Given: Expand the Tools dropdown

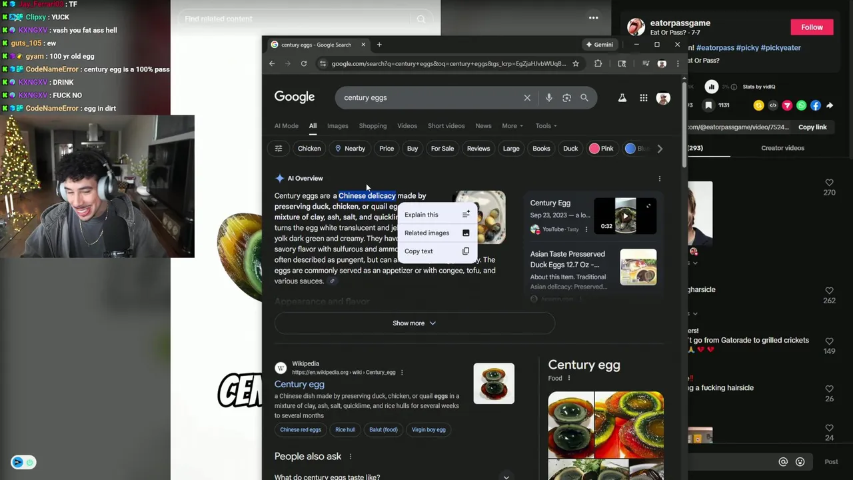Looking at the screenshot, I should (546, 126).
